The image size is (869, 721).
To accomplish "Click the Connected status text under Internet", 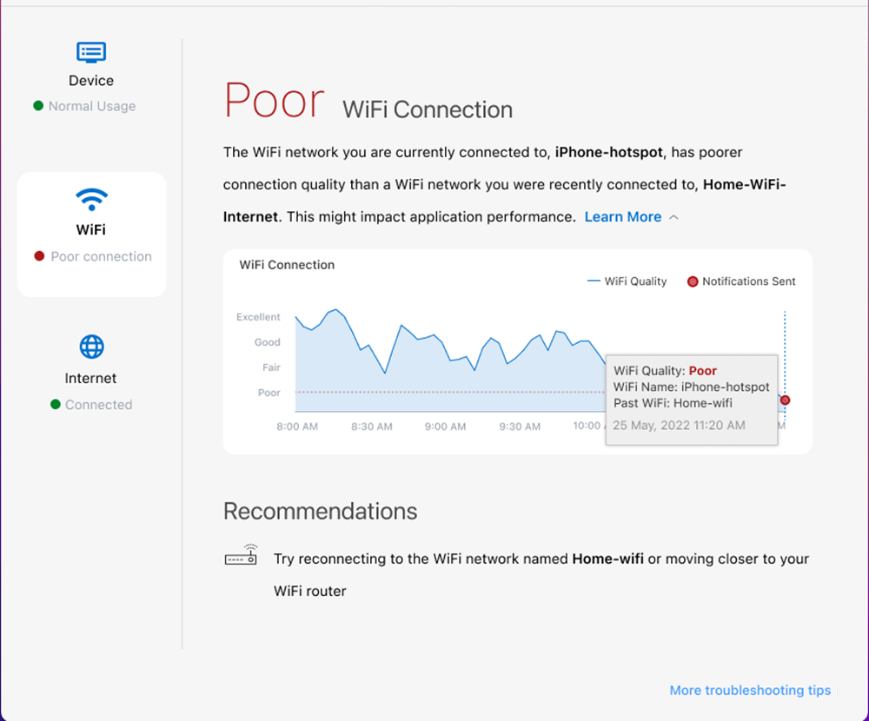I will [x=99, y=405].
